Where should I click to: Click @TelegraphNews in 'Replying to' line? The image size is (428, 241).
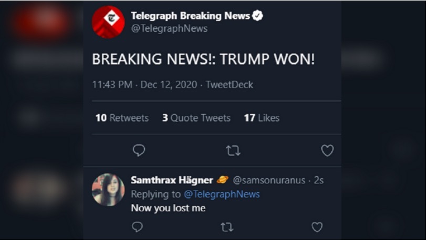pos(222,194)
